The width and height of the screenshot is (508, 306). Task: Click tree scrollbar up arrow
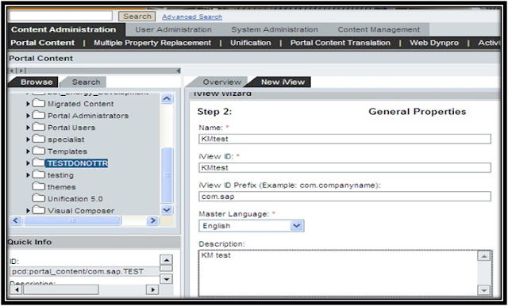[167, 98]
